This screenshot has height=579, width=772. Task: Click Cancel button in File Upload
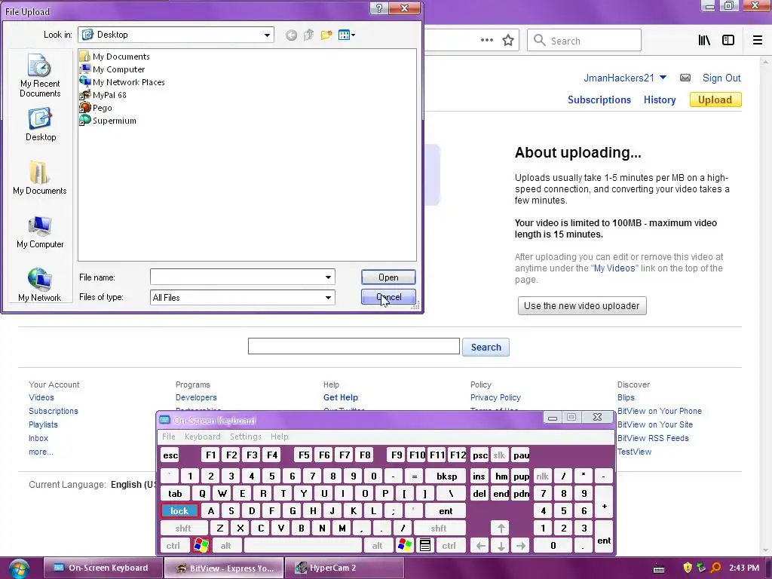tap(388, 297)
